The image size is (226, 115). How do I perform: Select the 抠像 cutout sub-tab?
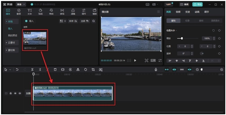187,21
